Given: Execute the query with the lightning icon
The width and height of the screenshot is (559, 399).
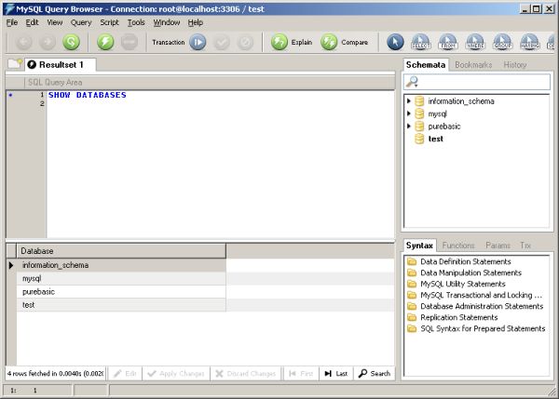Looking at the screenshot, I should click(105, 42).
